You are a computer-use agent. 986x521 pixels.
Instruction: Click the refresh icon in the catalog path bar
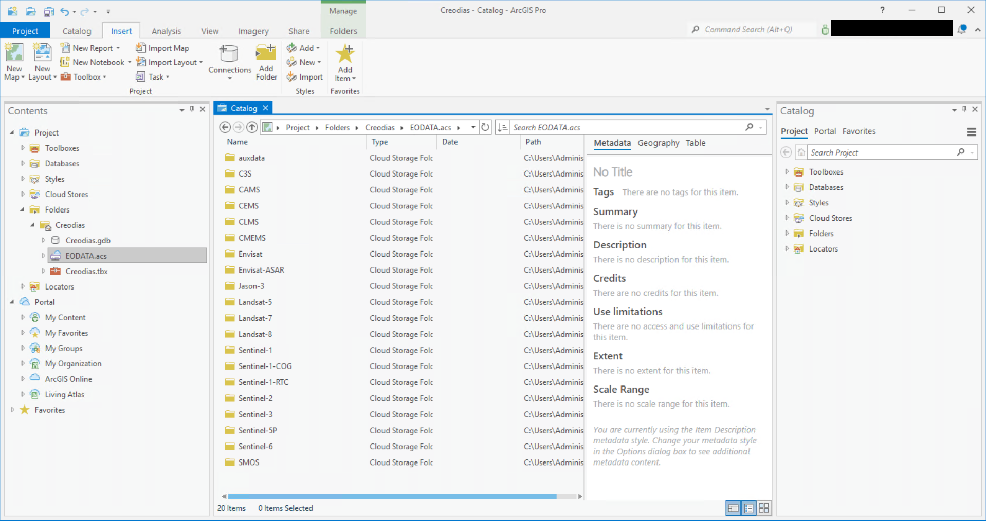pos(485,127)
